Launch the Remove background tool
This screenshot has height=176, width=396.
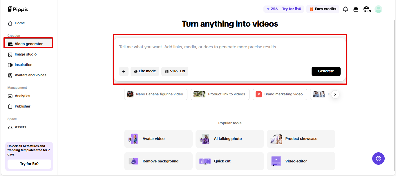point(158,161)
